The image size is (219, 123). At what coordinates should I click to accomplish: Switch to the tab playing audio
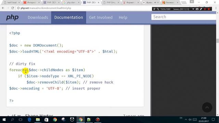(x=151, y=2)
